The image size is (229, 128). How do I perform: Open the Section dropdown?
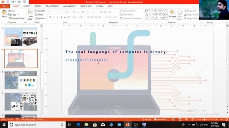tap(40, 18)
